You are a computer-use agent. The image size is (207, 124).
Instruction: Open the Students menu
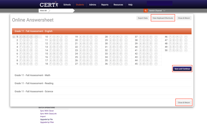(x=80, y=5)
